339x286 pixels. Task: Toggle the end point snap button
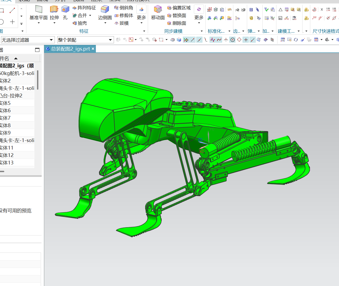tap(193, 40)
